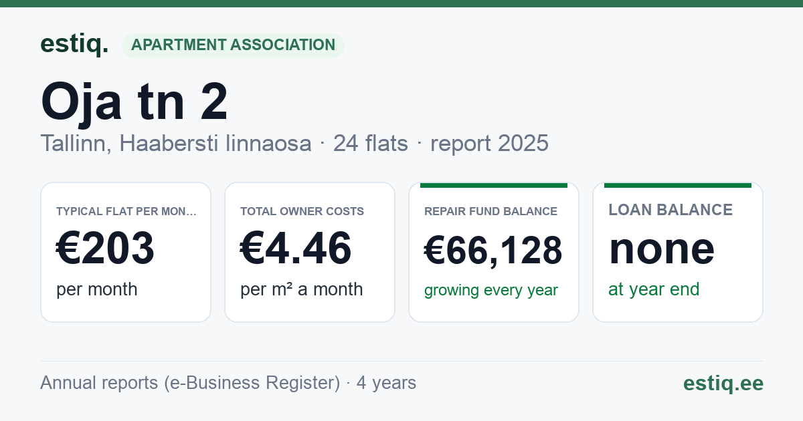
Task: Click the LOAN BALANCE label
Action: [x=670, y=210]
